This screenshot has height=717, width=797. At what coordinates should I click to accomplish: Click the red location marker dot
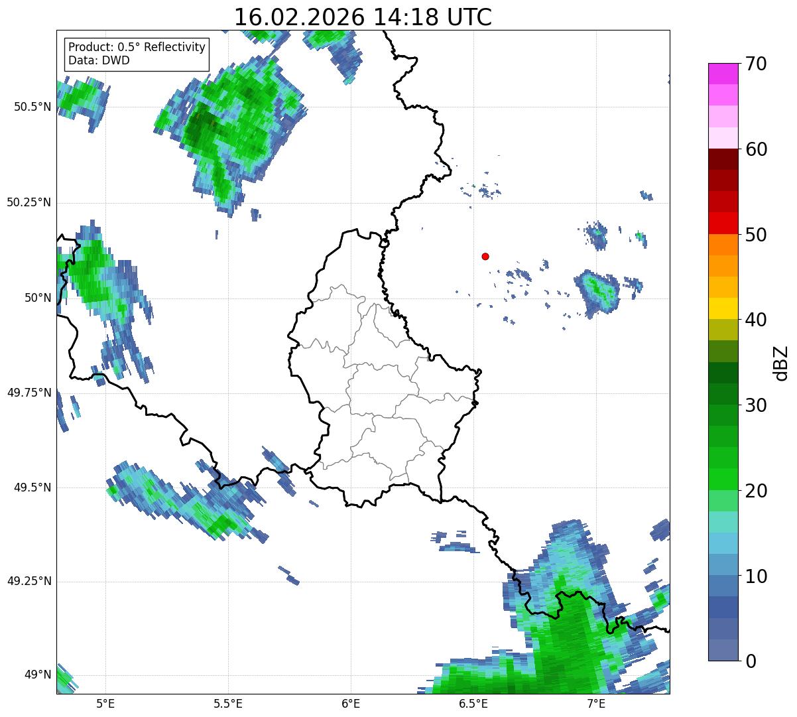click(x=485, y=256)
